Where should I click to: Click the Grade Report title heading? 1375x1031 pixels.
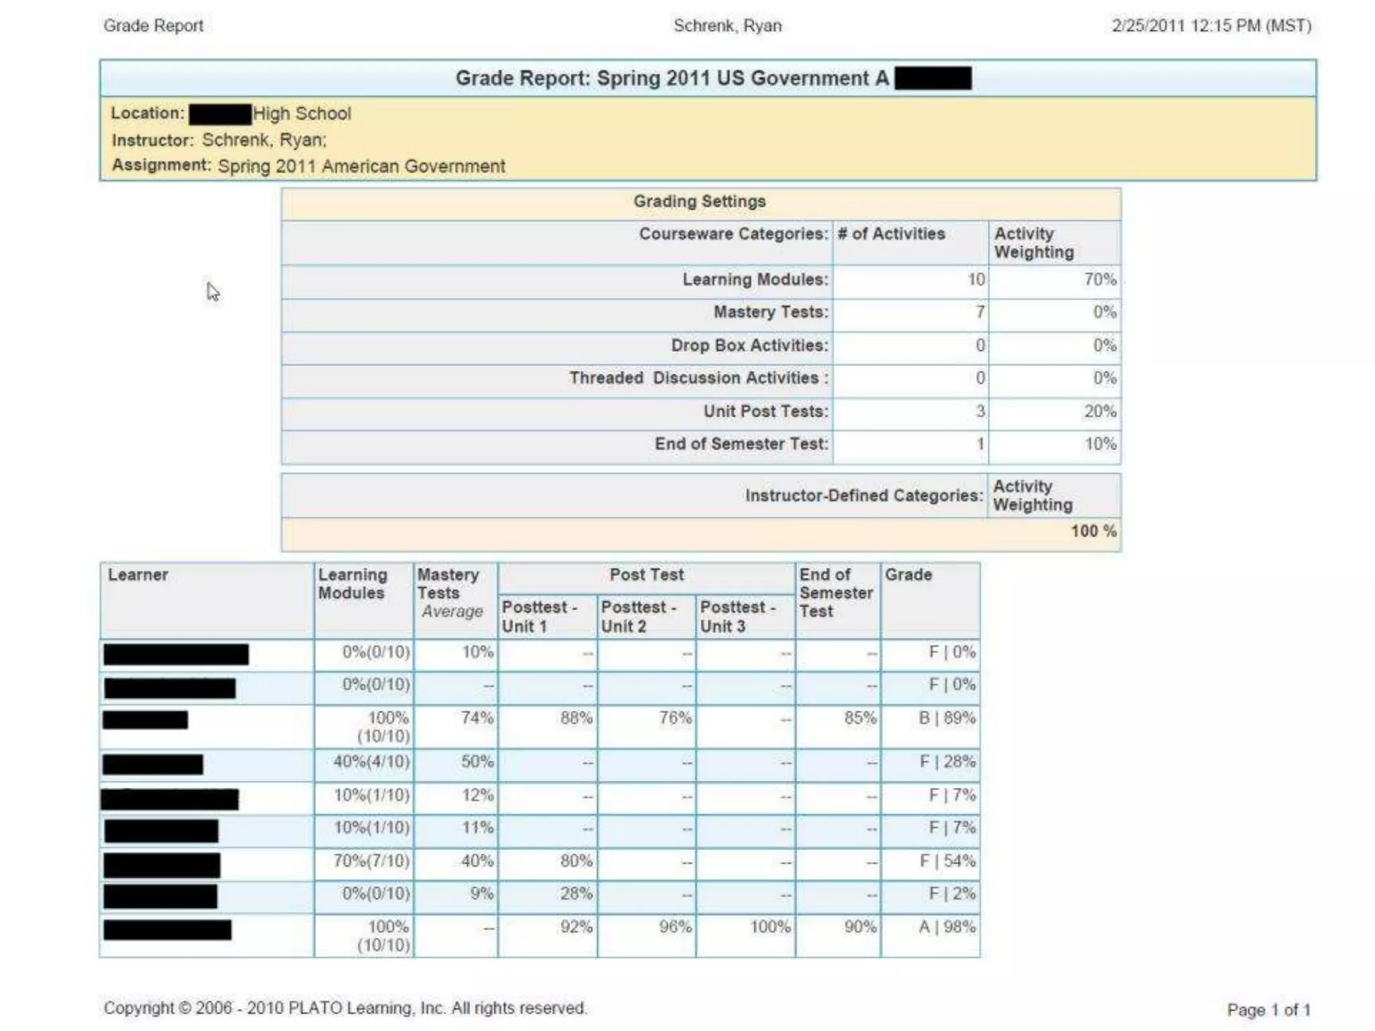[x=672, y=79]
